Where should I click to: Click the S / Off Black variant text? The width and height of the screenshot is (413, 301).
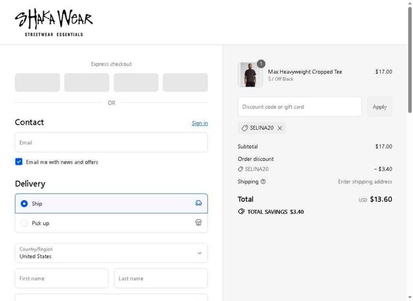281,79
